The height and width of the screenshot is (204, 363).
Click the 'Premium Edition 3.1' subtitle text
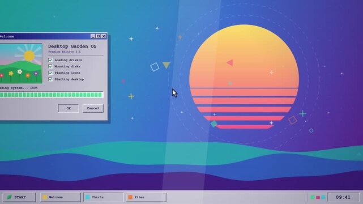click(65, 52)
